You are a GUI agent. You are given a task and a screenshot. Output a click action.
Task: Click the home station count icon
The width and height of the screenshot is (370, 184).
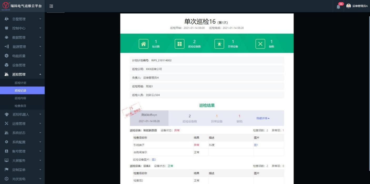pyautogui.click(x=143, y=44)
